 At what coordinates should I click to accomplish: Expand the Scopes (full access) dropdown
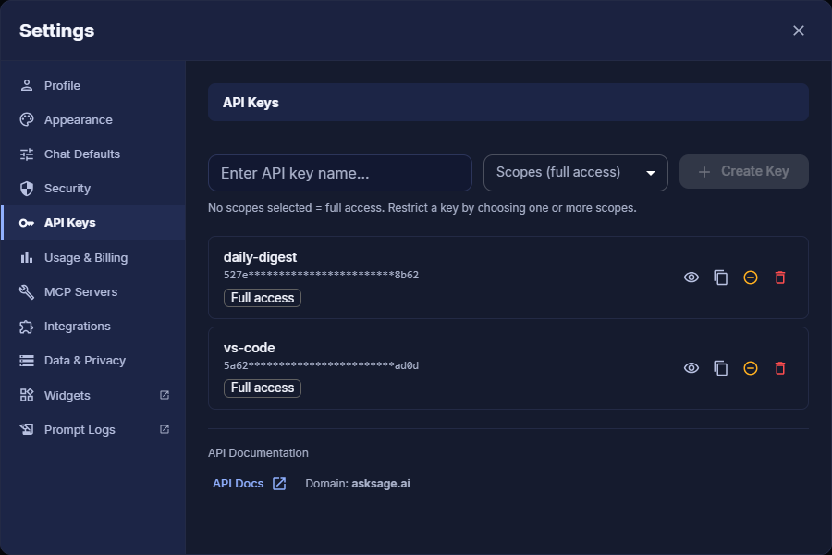tap(576, 173)
